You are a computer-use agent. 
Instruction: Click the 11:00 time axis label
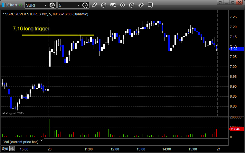(x=89, y=149)
